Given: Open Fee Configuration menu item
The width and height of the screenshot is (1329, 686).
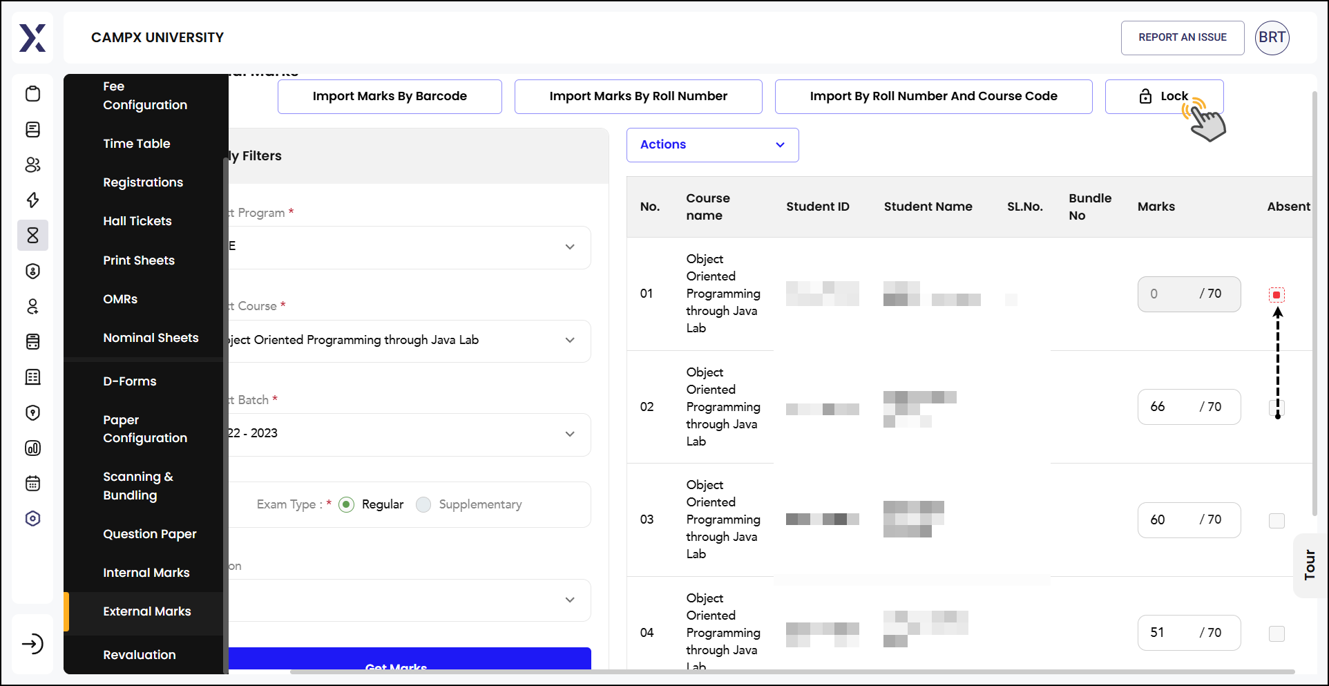Looking at the screenshot, I should pos(145,95).
